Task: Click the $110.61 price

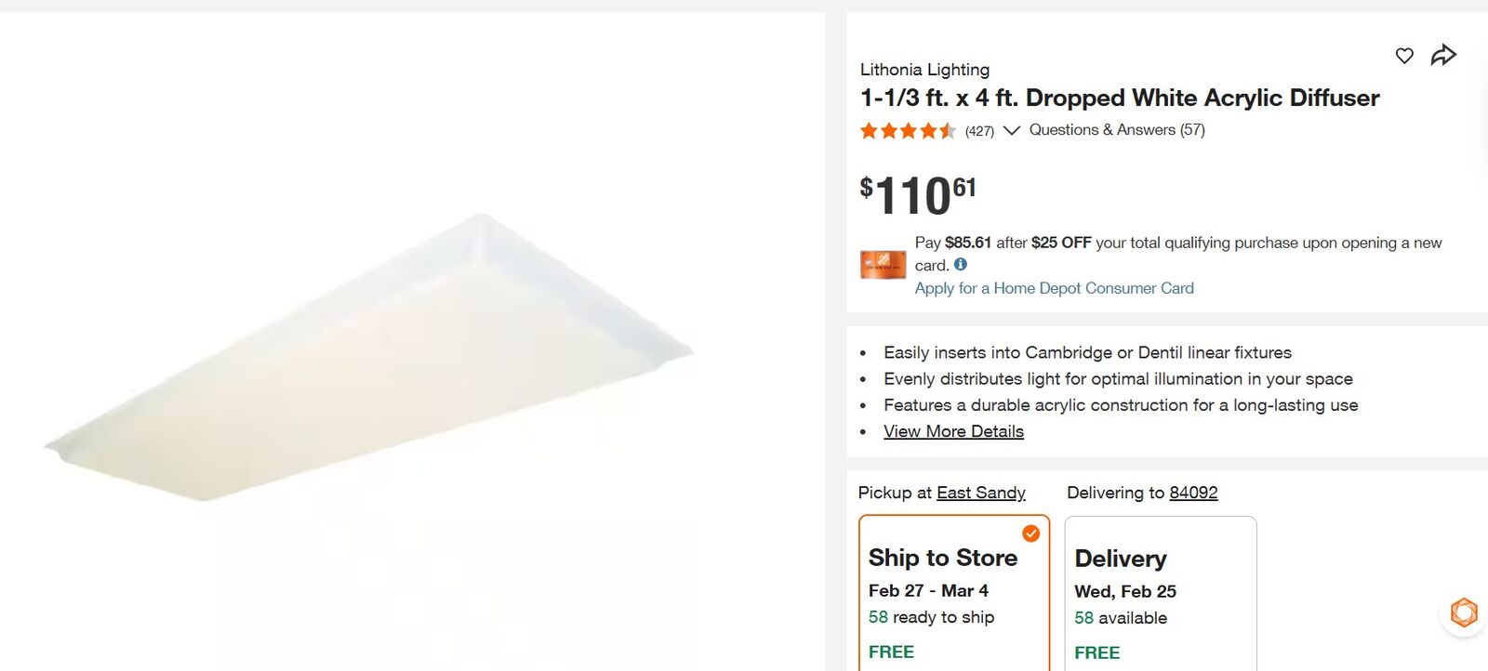Action: click(917, 195)
